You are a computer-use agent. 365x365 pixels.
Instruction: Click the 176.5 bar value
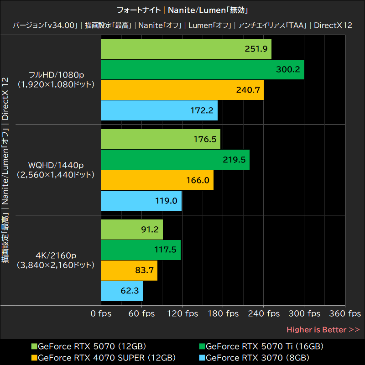point(205,139)
